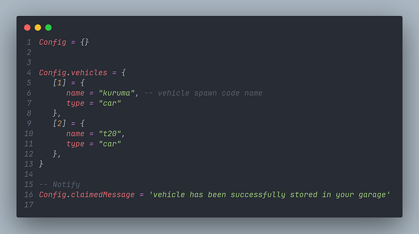Click the type key on line 7
Viewport: 419px width, 234px height.
(x=75, y=103)
